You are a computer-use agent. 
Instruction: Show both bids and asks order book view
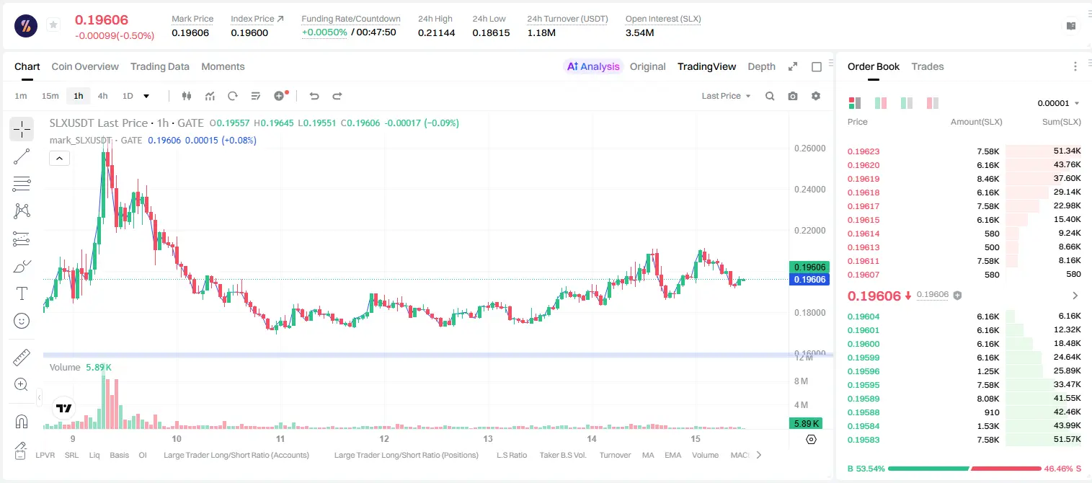point(855,103)
